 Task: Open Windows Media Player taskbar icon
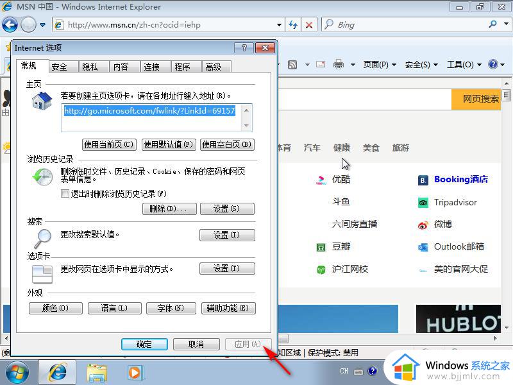coord(135,373)
